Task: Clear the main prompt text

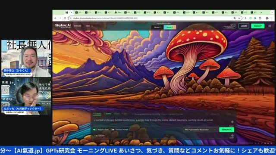Action: [x=232, y=122]
